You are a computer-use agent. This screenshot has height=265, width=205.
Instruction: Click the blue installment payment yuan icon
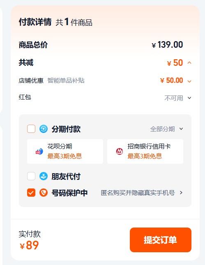tap(44, 129)
